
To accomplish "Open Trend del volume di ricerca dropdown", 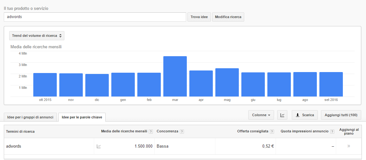I will click(37, 36).
